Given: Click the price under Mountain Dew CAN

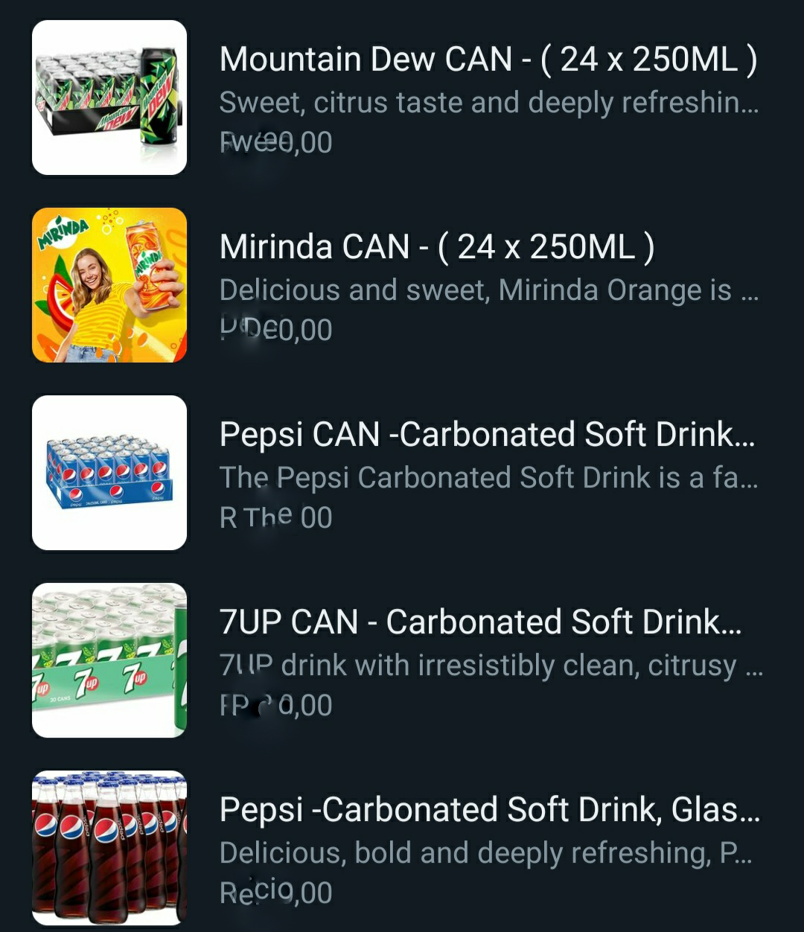Looking at the screenshot, I should point(276,142).
